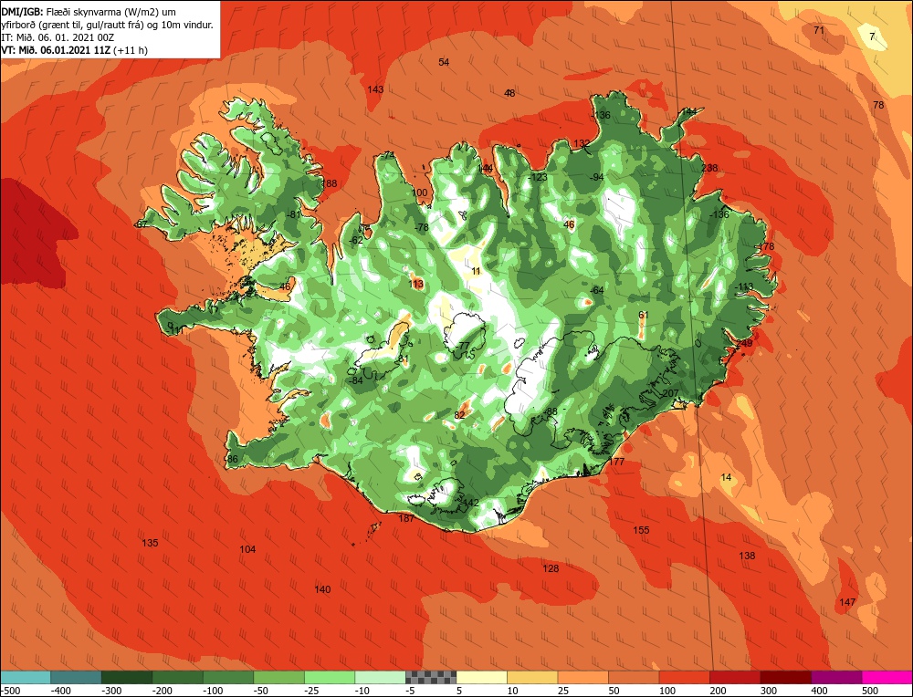Click the value 249 on the east coast
This screenshot has height=697, width=913.
[x=744, y=344]
